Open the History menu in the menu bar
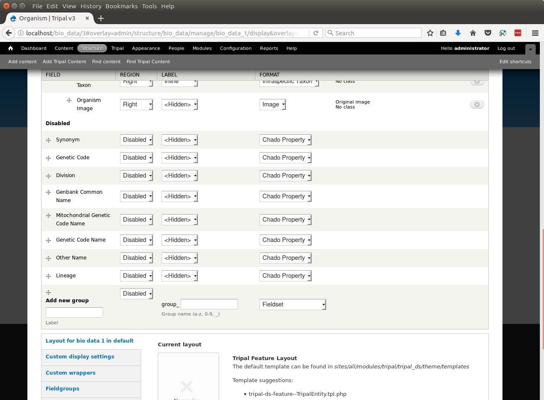The width and height of the screenshot is (544, 400). 91,6
